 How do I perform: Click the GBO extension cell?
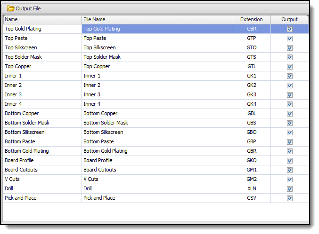click(252, 132)
